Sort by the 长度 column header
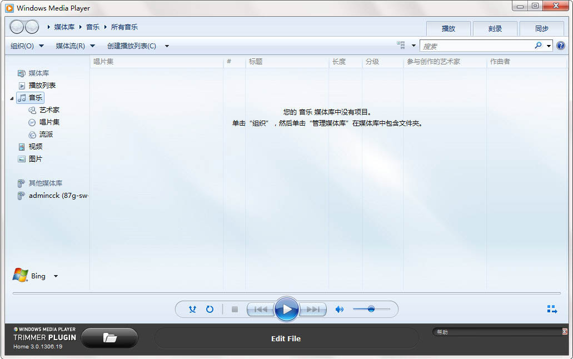 (x=345, y=62)
